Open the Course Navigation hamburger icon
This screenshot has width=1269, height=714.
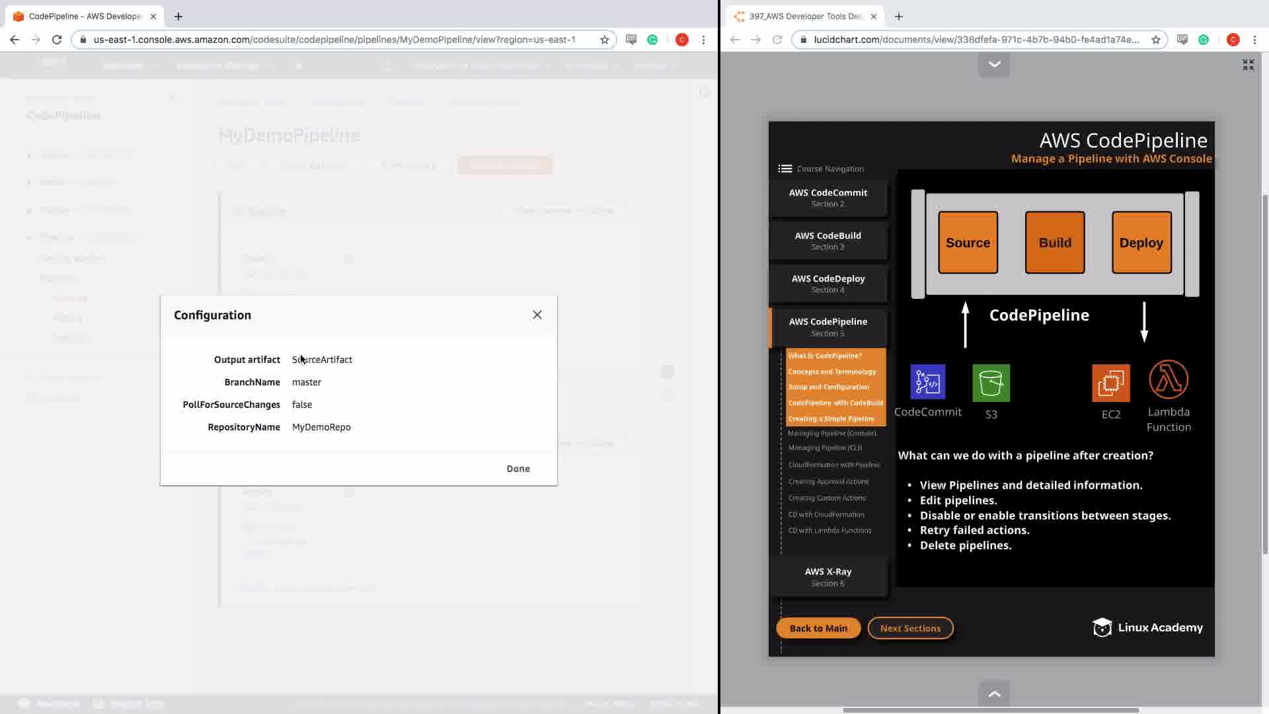coord(785,169)
